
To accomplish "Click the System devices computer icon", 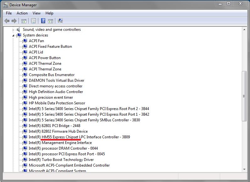I will [19, 35].
